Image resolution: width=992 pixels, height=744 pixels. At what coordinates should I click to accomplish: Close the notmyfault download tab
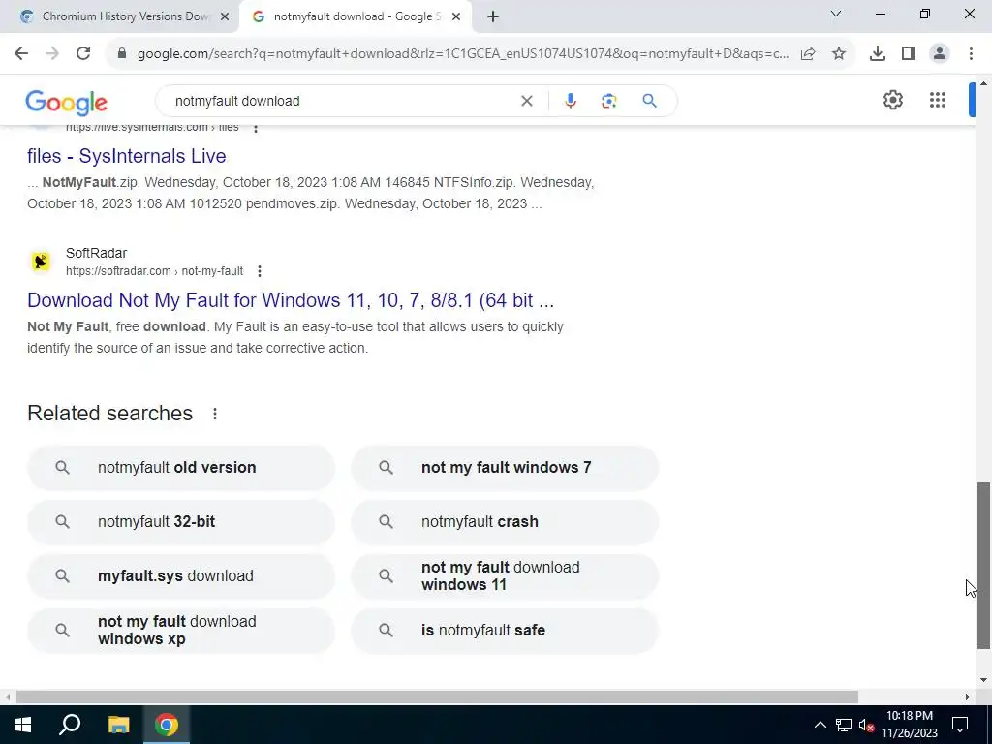tap(456, 17)
